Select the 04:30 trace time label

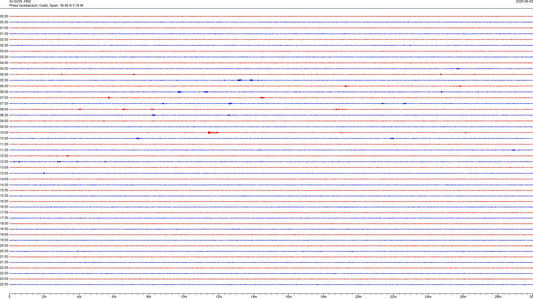tap(4, 69)
